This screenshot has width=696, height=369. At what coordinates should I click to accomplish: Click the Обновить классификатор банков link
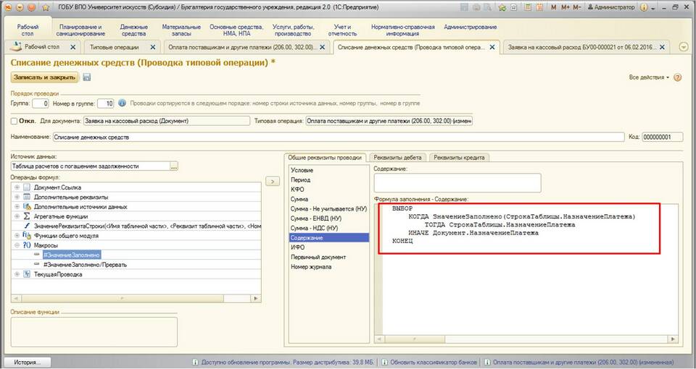coord(434,362)
